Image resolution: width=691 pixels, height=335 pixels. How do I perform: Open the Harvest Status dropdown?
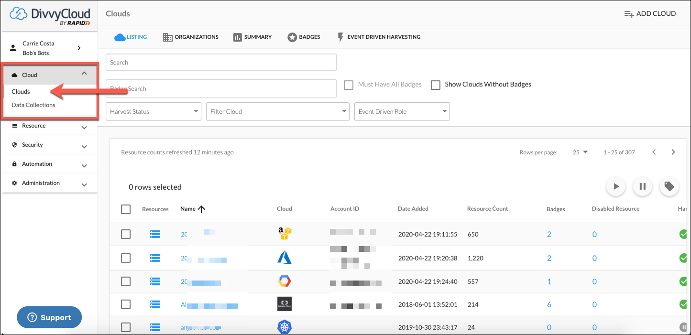tap(154, 111)
